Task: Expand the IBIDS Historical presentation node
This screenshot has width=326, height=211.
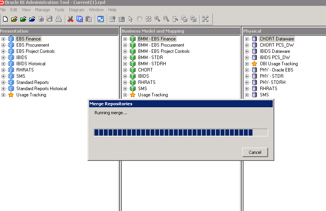Action: 3,64
